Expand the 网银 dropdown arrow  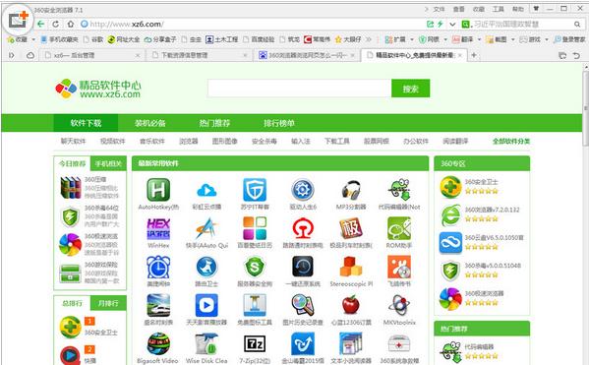[445, 39]
